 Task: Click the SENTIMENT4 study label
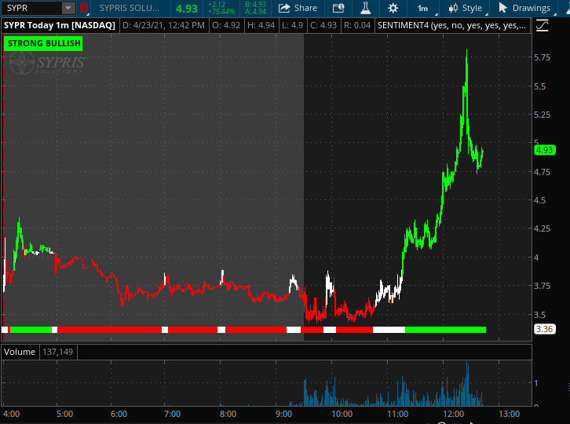pos(451,25)
